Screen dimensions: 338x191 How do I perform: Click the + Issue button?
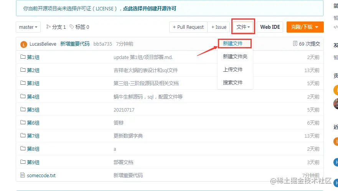click(219, 27)
